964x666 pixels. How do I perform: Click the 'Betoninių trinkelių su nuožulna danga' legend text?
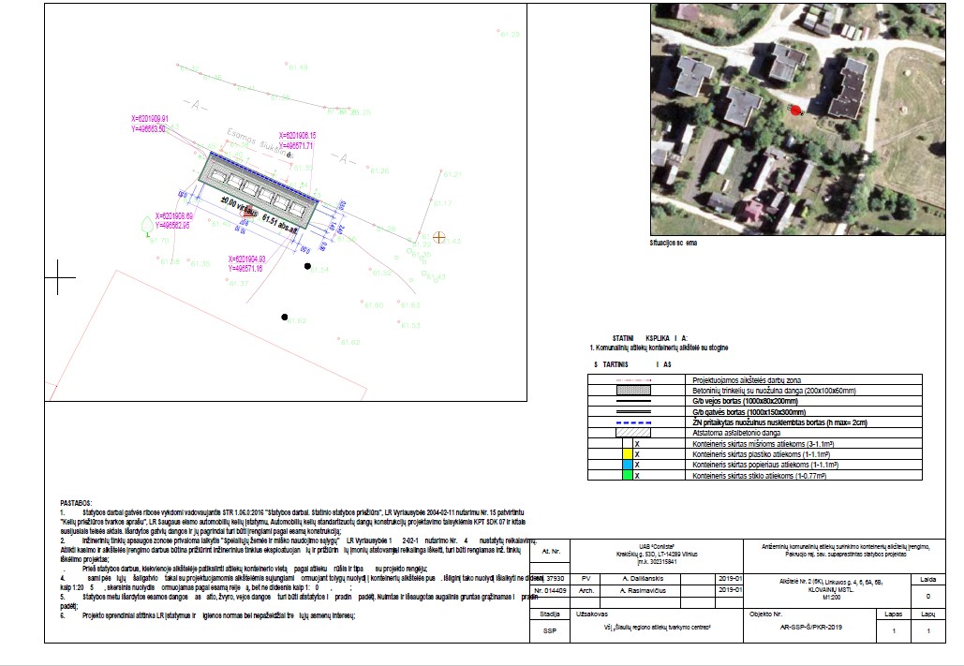pyautogui.click(x=774, y=391)
